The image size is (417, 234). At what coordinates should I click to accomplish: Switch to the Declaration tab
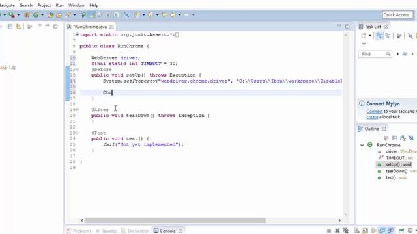tap(135, 231)
